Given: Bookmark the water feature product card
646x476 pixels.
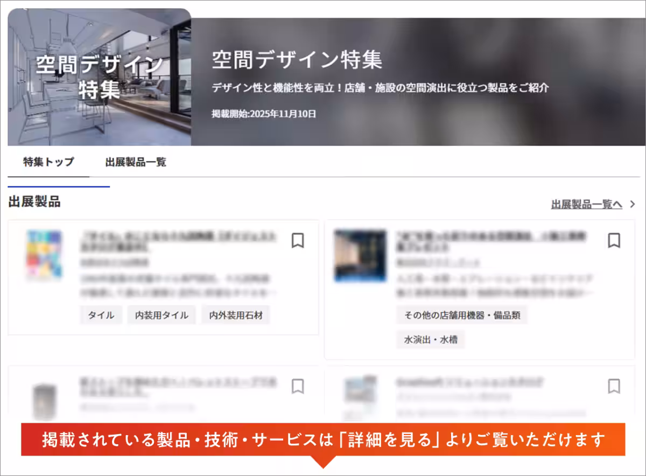Looking at the screenshot, I should click(613, 242).
